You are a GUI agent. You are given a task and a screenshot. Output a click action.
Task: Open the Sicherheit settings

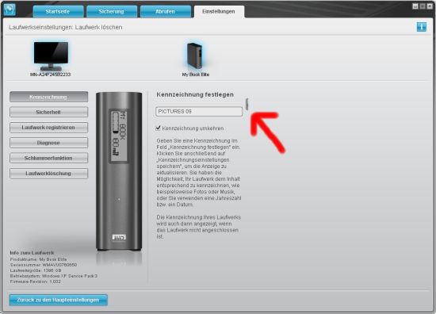pyautogui.click(x=48, y=112)
